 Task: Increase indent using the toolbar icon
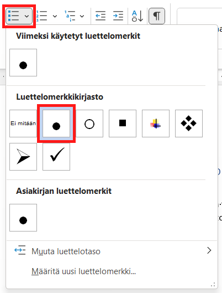[118, 16]
